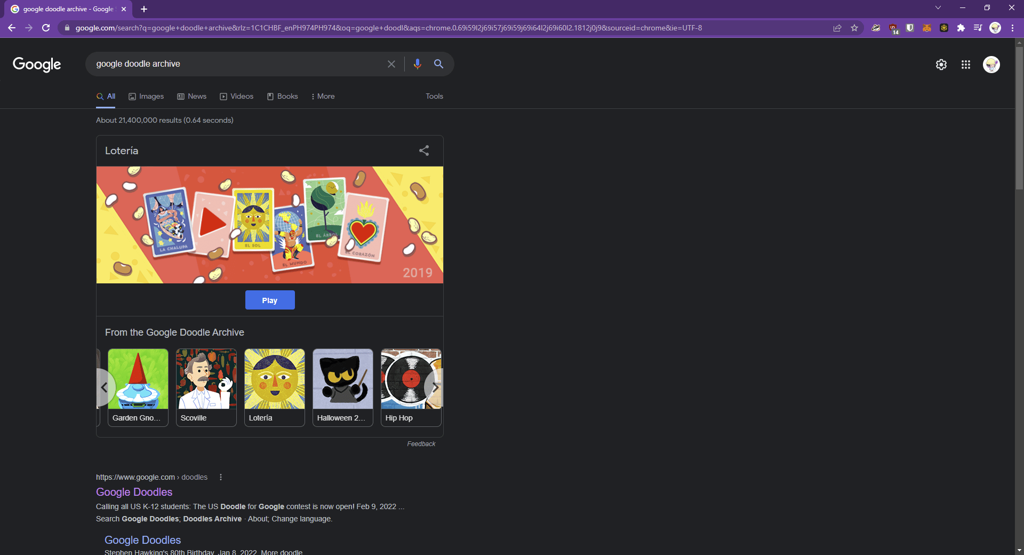The image size is (1024, 555).
Task: View site information lock icon
Action: (x=67, y=28)
